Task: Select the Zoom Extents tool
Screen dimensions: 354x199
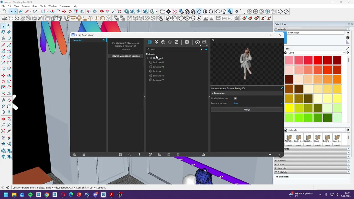Action: tap(119, 11)
